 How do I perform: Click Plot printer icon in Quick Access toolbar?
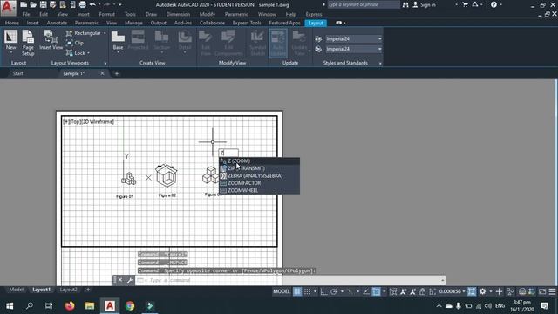(82, 4)
